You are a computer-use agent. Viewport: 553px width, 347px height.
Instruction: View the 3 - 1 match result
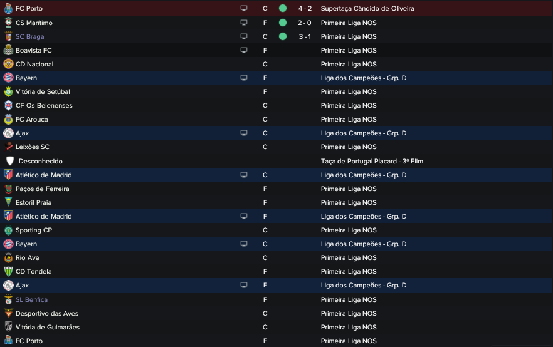click(305, 36)
